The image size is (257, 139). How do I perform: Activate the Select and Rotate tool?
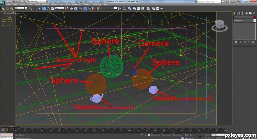tap(48, 9)
